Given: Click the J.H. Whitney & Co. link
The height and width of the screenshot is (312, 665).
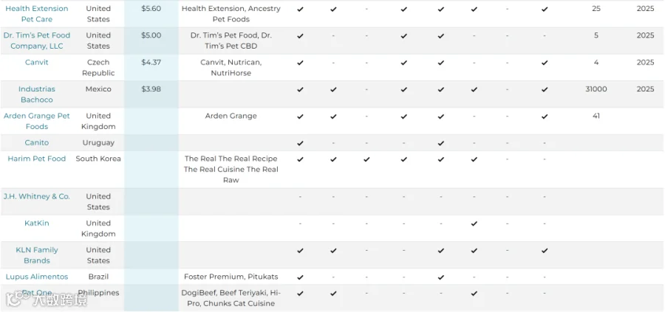Looking at the screenshot, I should (36, 196).
